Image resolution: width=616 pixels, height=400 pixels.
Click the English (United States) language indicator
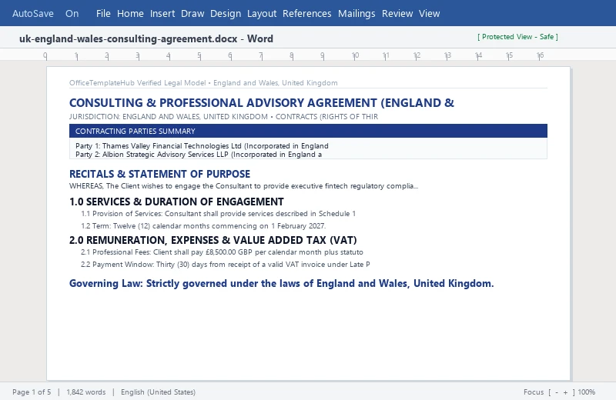click(x=158, y=392)
